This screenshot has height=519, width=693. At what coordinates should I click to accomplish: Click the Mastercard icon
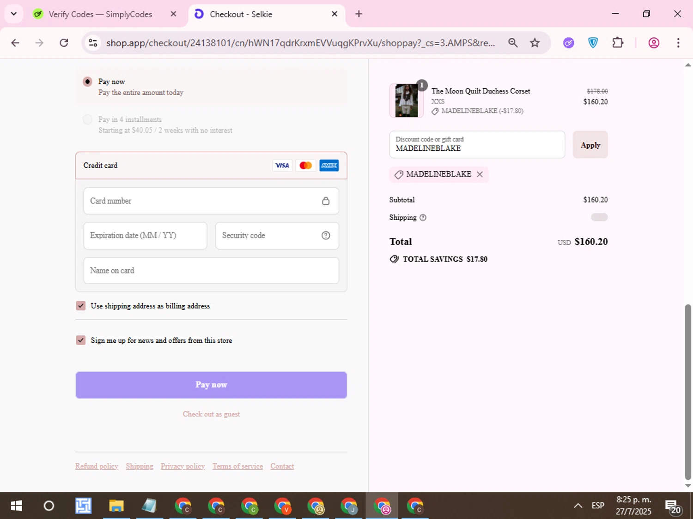point(305,166)
